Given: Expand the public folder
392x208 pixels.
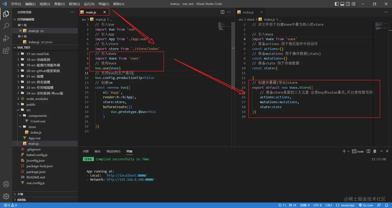Looking at the screenshot, I should tap(45, 104).
